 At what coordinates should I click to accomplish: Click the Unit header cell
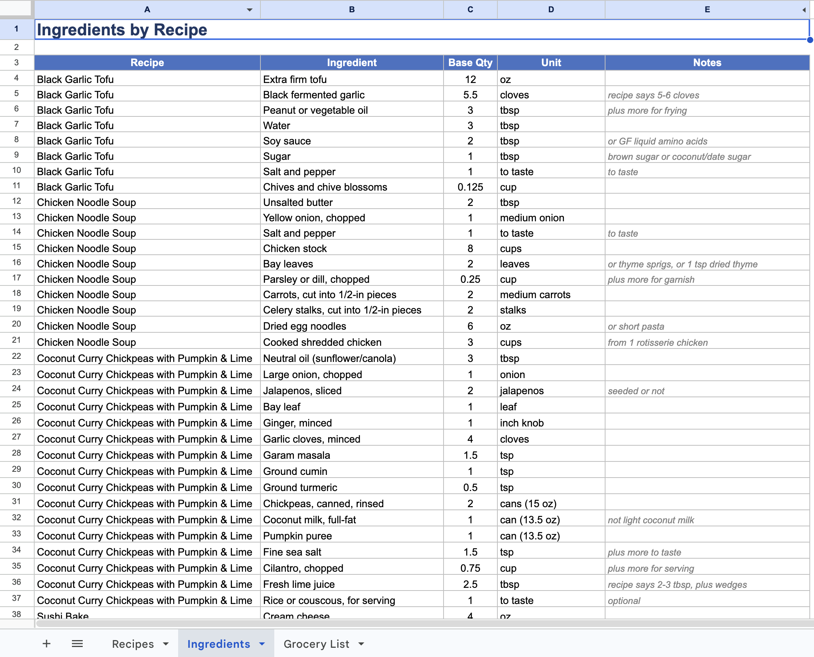click(551, 63)
